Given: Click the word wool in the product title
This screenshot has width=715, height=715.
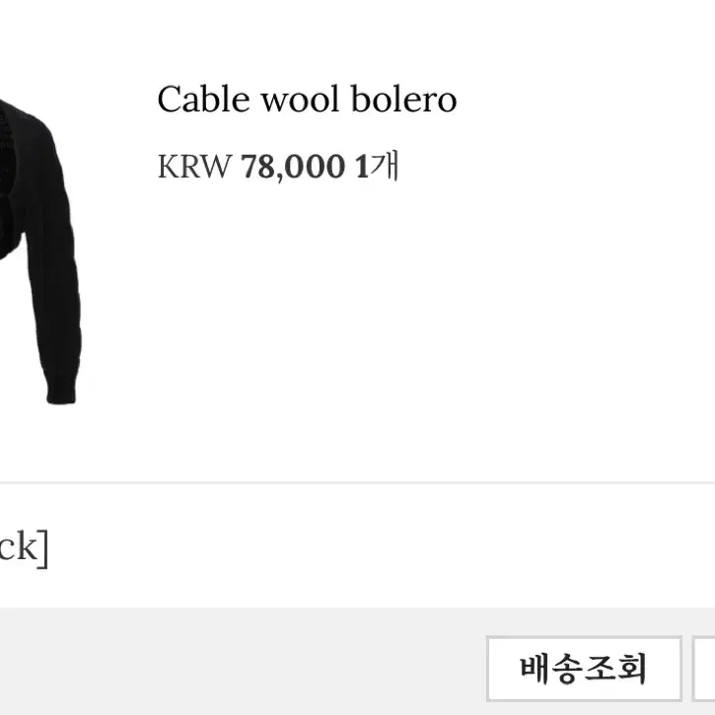Looking at the screenshot, I should pos(301,99).
